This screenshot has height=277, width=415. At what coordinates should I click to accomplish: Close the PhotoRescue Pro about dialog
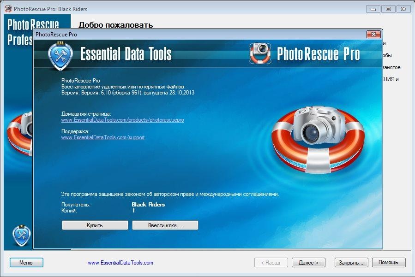pos(373,35)
